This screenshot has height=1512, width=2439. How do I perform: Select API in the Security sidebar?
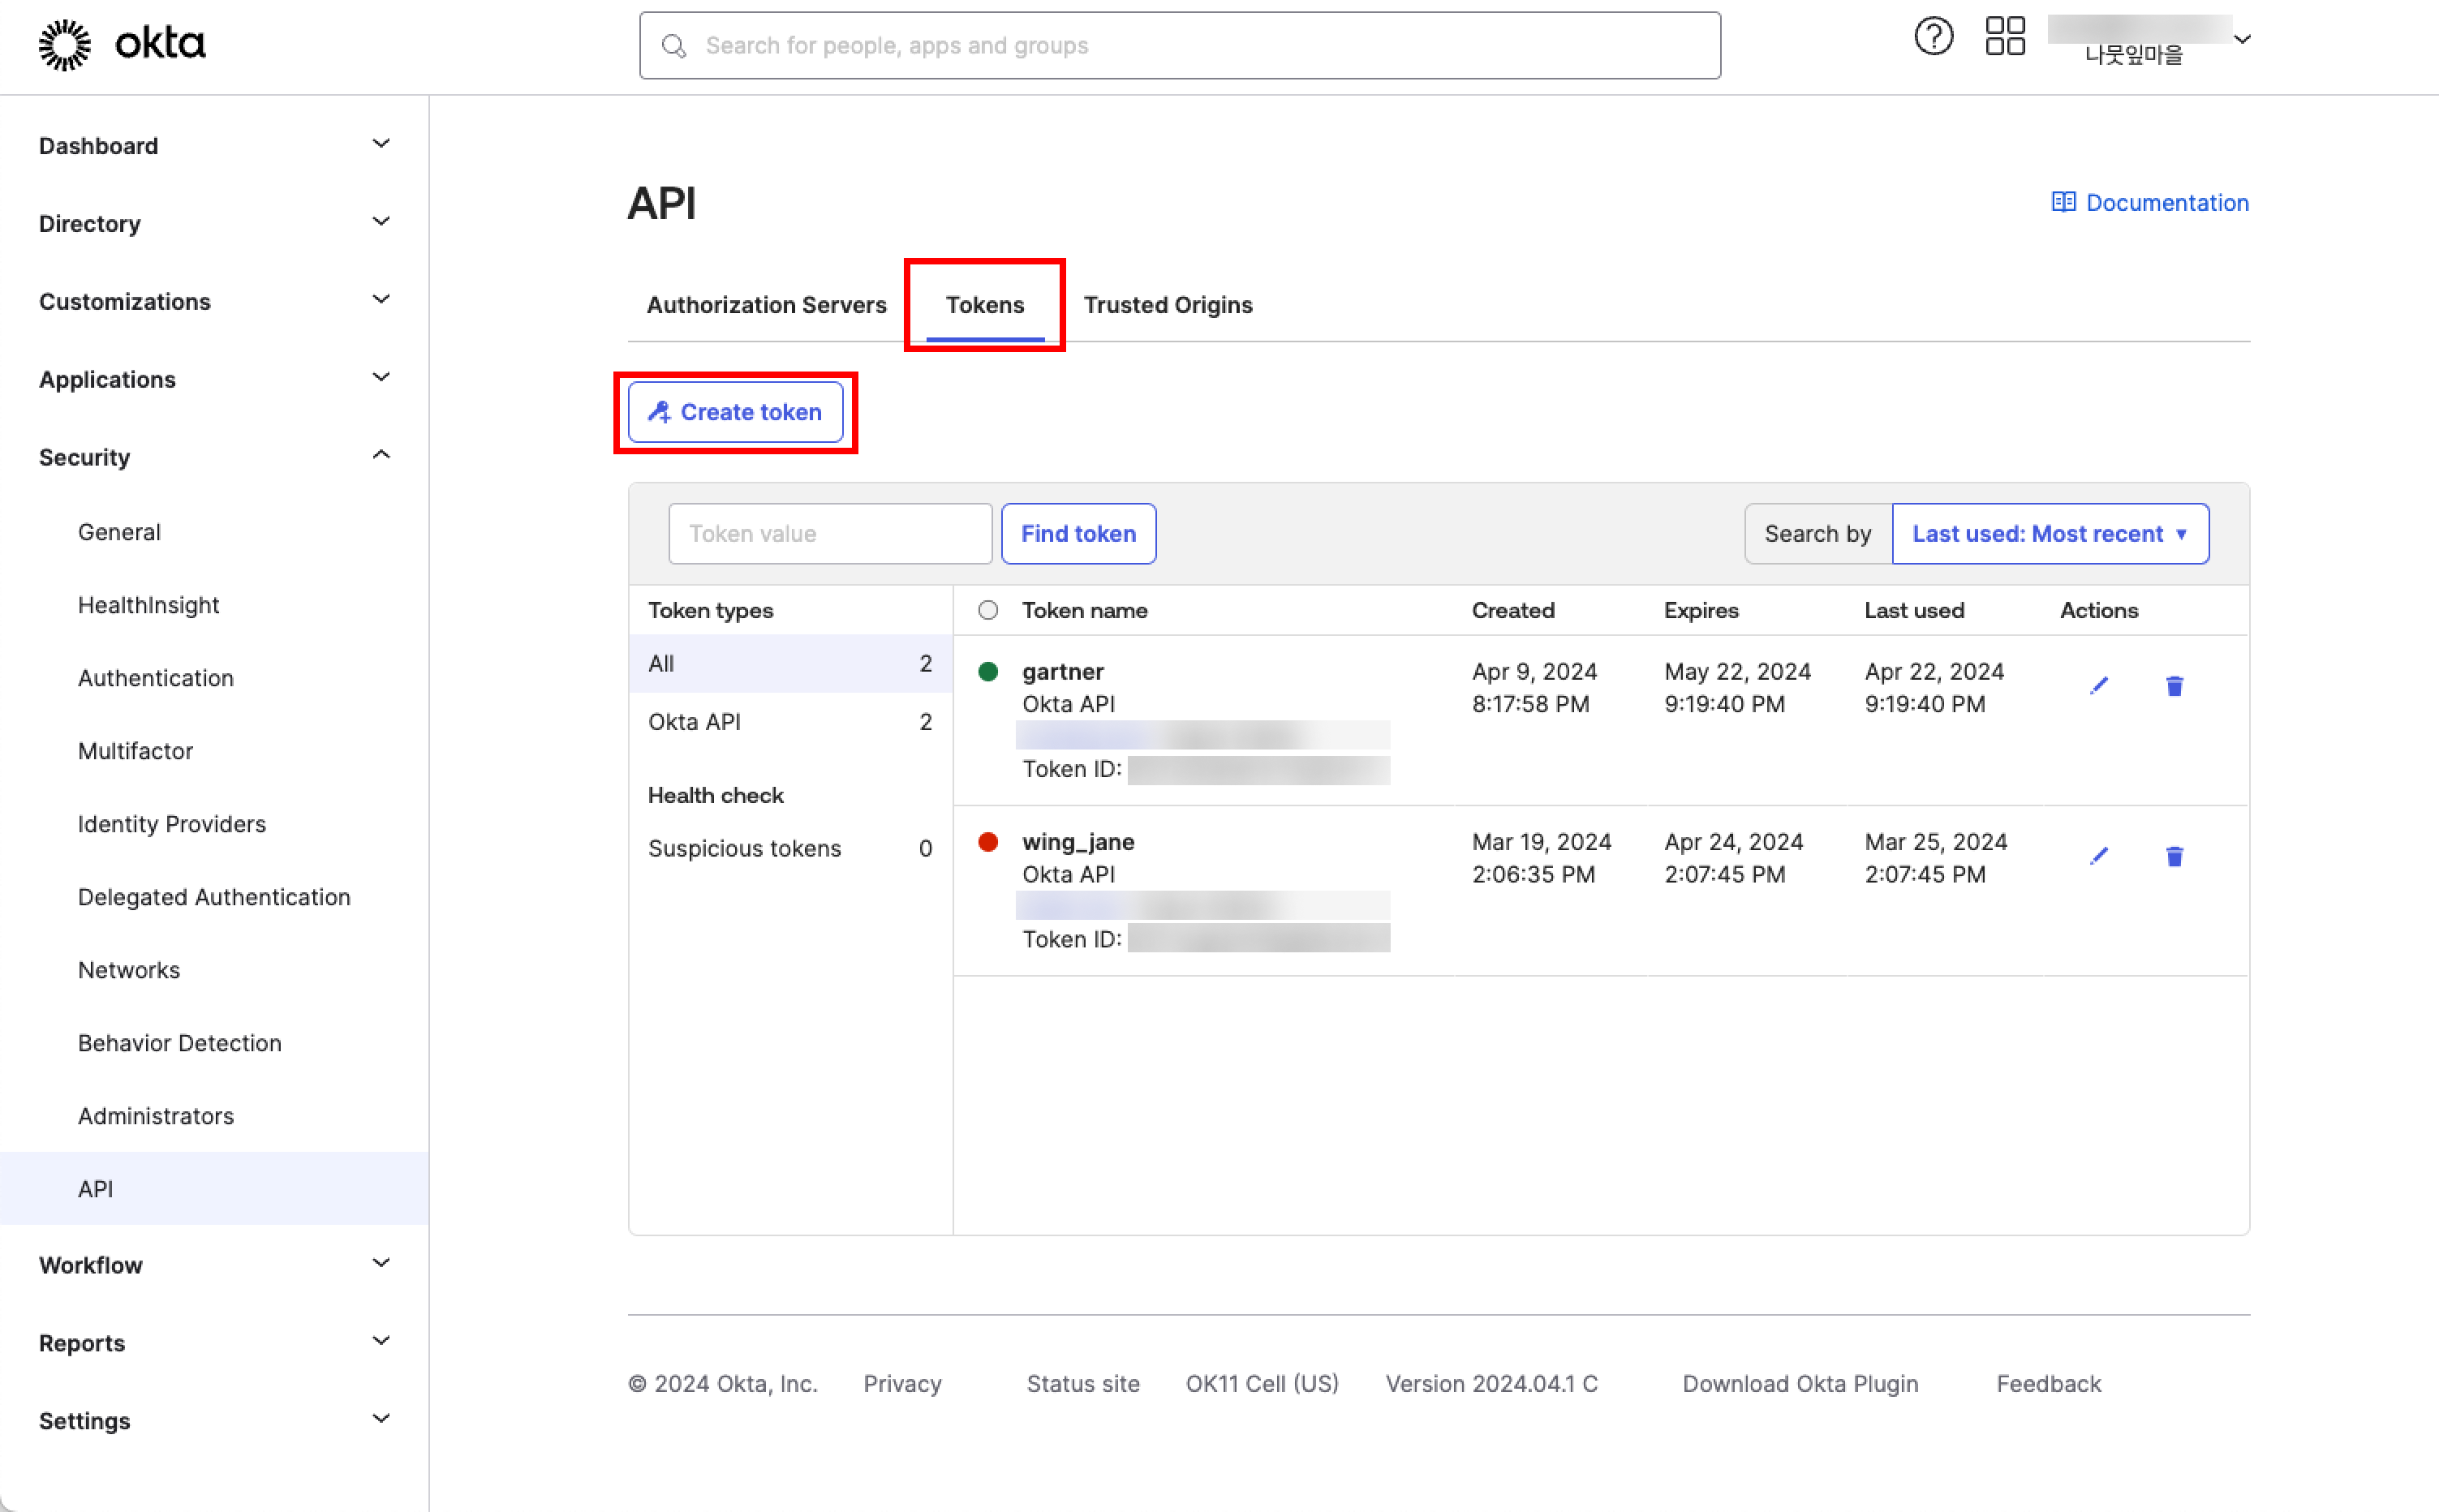click(x=214, y=1189)
